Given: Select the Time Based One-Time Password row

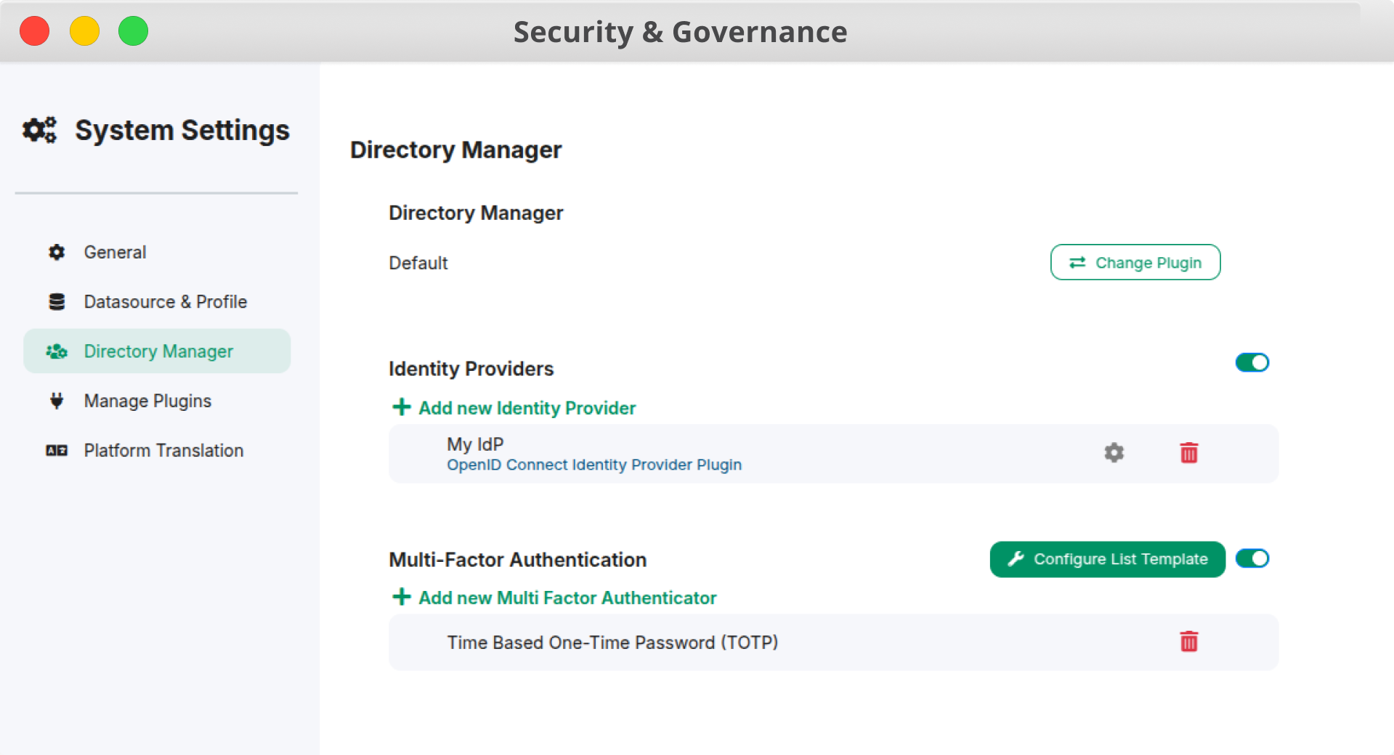Looking at the screenshot, I should (x=612, y=642).
